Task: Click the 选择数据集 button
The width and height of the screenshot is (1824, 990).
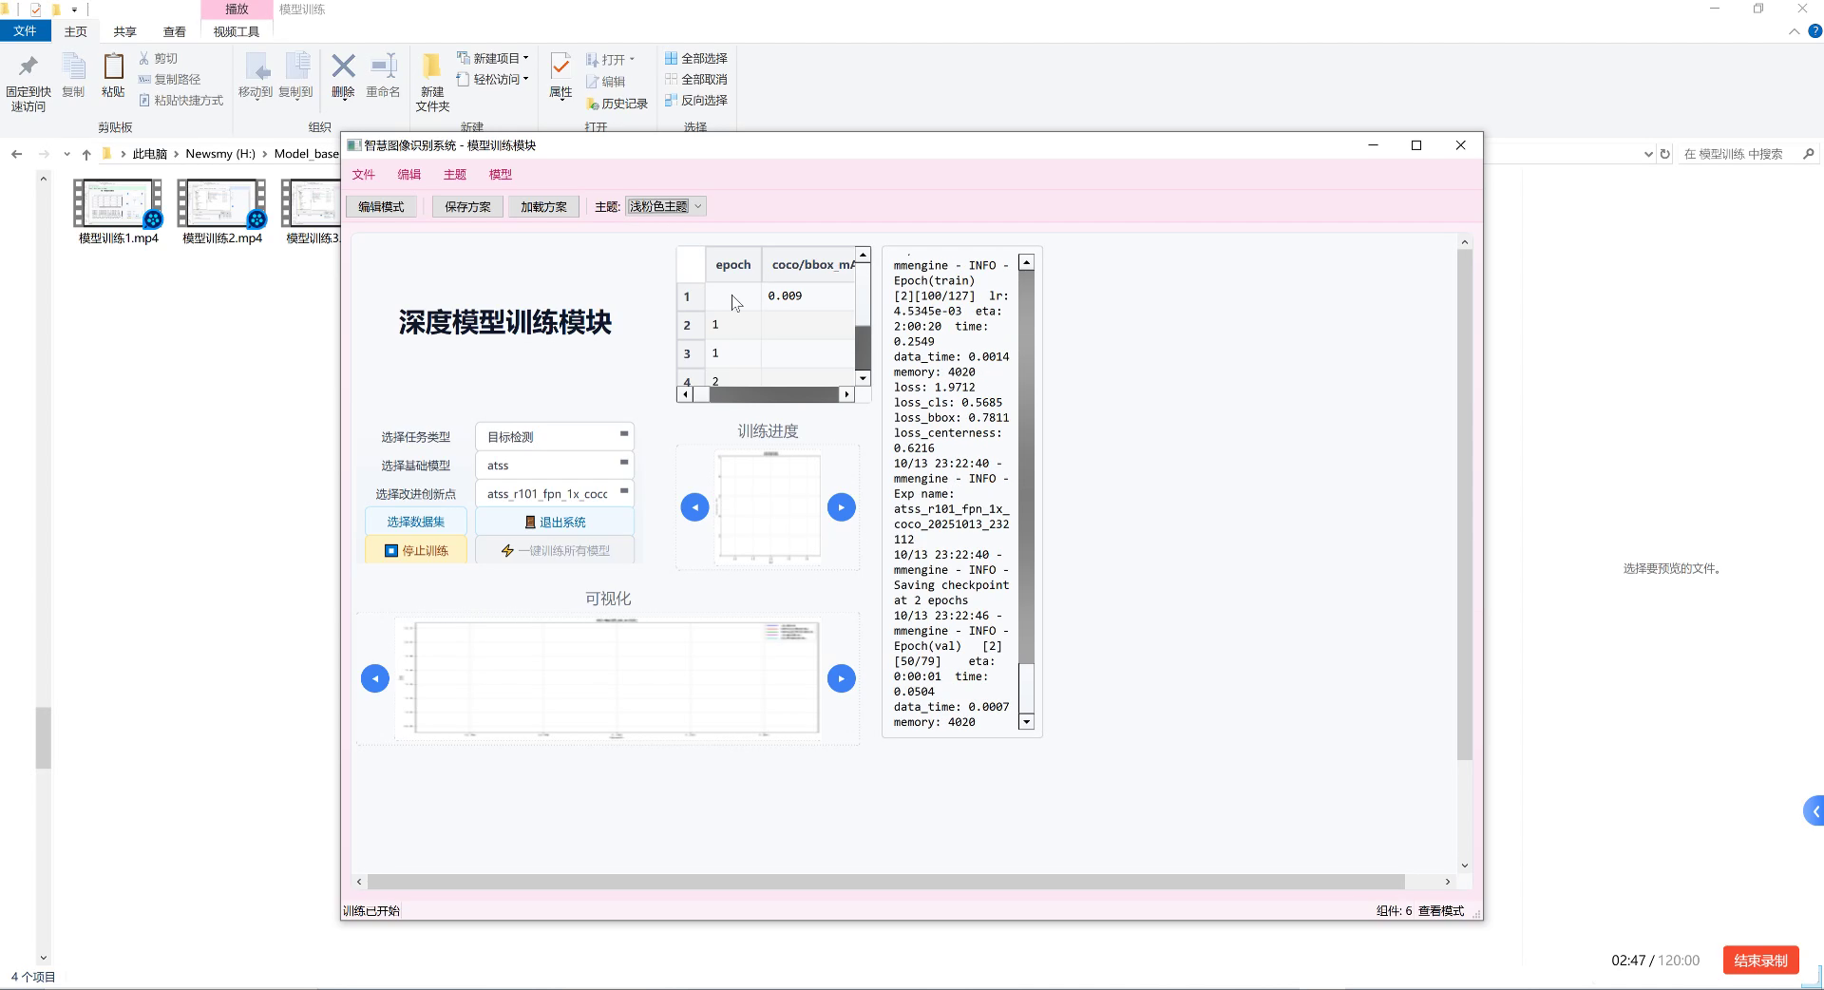Action: point(416,523)
